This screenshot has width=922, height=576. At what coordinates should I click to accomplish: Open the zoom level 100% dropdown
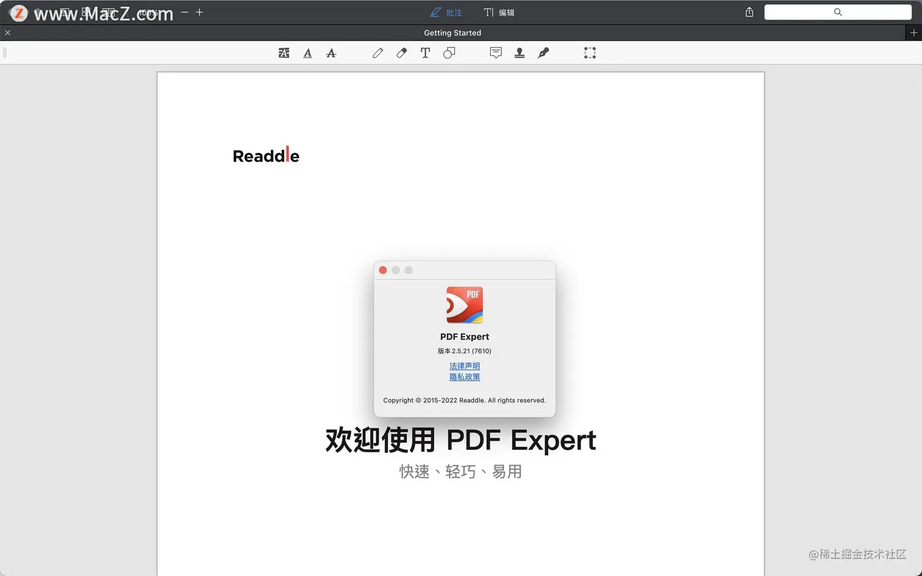pos(148,12)
